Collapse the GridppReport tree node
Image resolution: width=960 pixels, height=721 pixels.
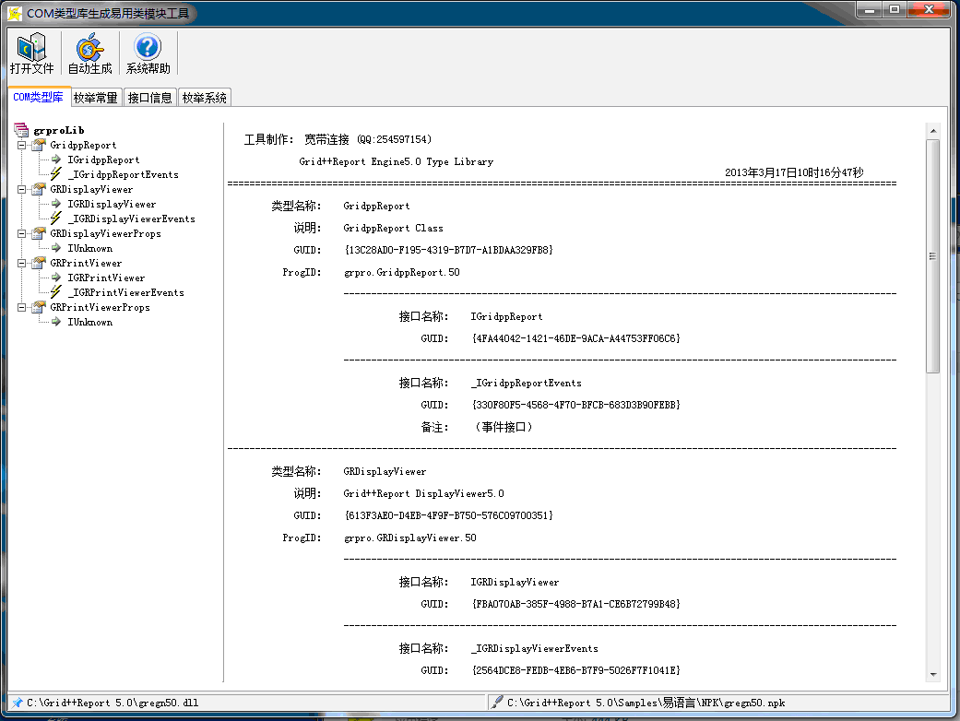pyautogui.click(x=21, y=145)
